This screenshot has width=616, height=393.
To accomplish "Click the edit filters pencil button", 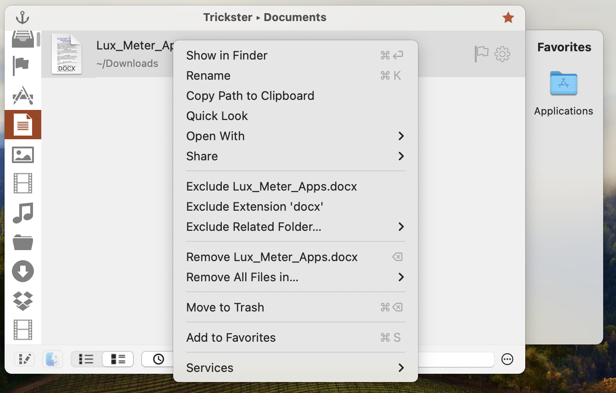I will tap(24, 359).
